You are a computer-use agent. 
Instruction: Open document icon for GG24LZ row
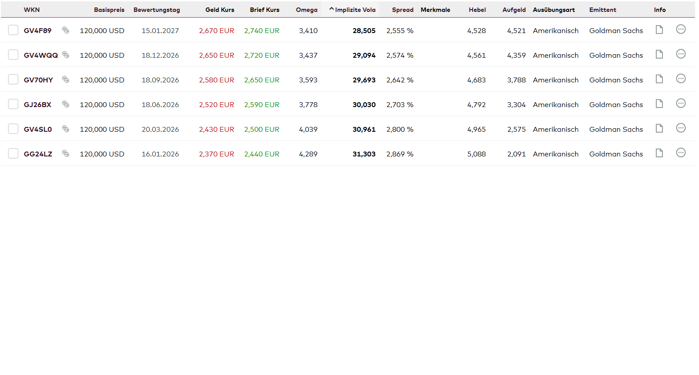point(659,153)
